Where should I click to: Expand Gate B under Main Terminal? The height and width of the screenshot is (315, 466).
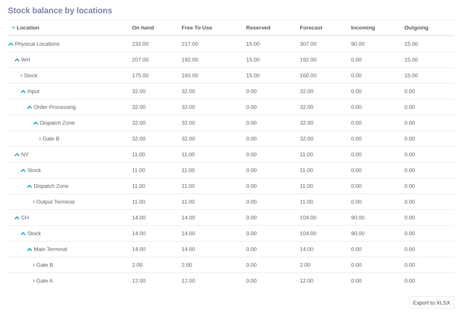click(34, 265)
